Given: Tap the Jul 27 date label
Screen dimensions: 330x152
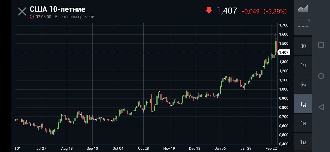Looking at the screenshot, I should click(41, 148).
